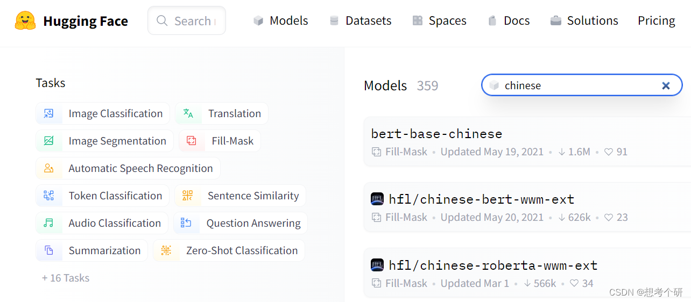Click the 'Updated Mar 1' text
The width and height of the screenshot is (691, 302).
(x=475, y=283)
